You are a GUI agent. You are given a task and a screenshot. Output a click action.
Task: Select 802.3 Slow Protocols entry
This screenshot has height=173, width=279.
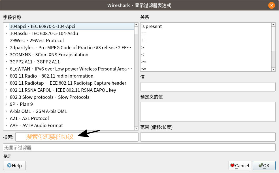coord(72,97)
